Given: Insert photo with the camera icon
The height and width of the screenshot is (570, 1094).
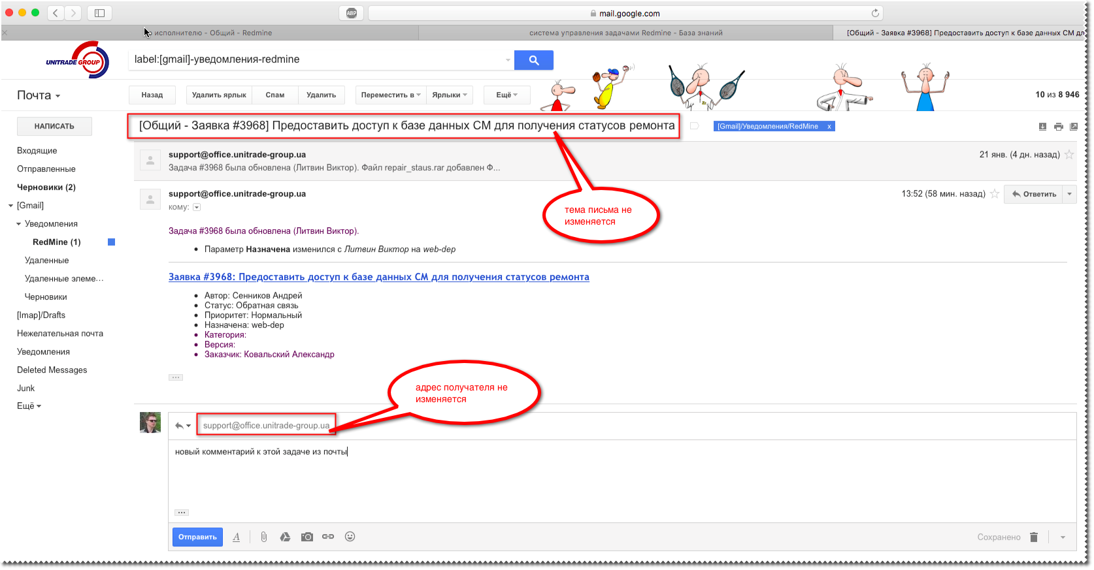Looking at the screenshot, I should coord(307,537).
